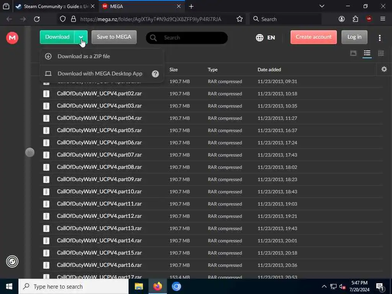Focus the Firefox Search box

pos(286,19)
